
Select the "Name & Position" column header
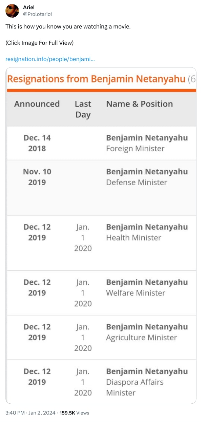139,104
